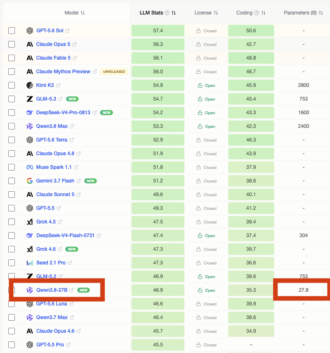The image size is (330, 353).
Task: Open the Qwen3.8-27B model link
Action: (52, 290)
